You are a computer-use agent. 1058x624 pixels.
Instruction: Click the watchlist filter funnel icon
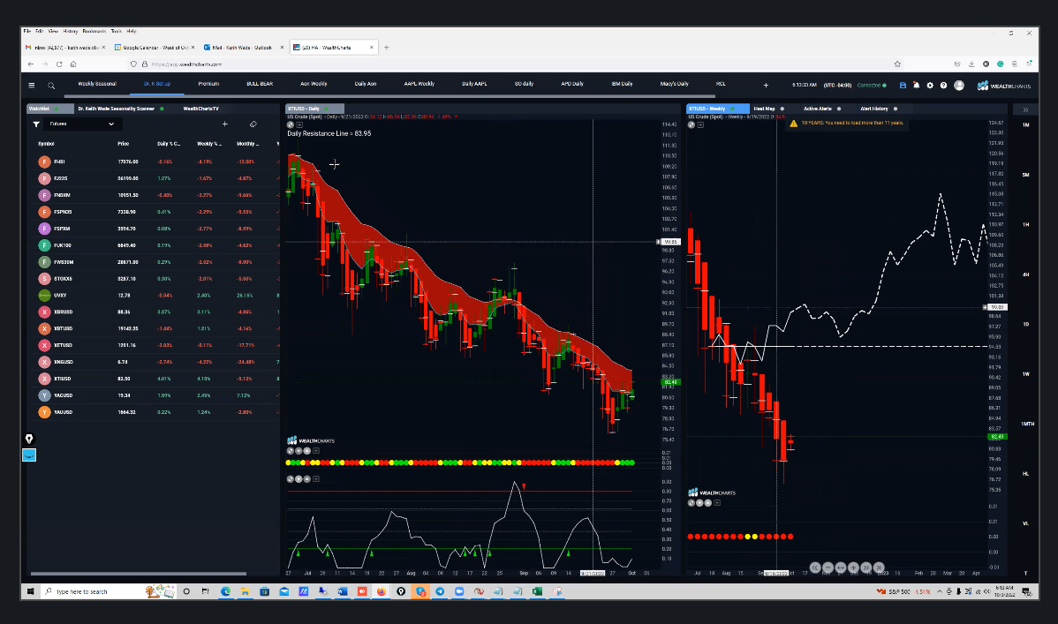coord(35,124)
